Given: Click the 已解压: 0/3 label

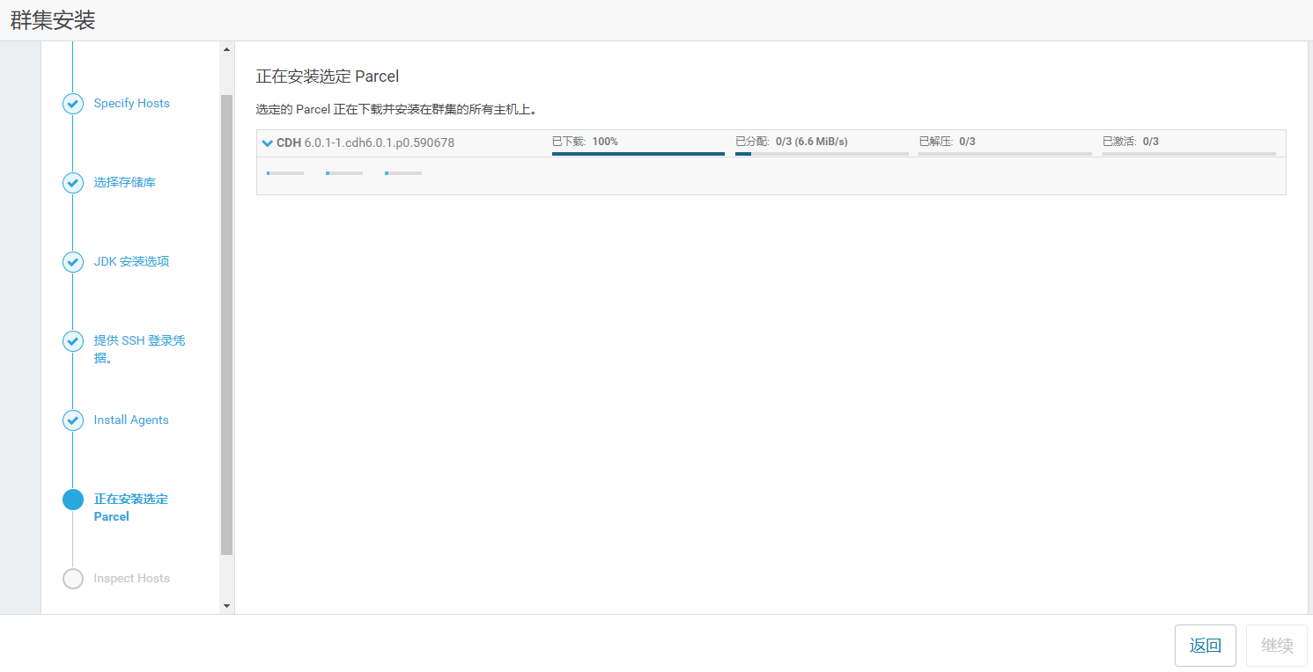Looking at the screenshot, I should pyautogui.click(x=947, y=141).
